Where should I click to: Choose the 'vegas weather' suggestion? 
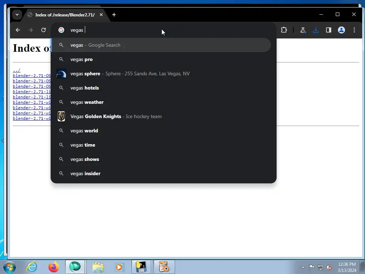point(161,102)
